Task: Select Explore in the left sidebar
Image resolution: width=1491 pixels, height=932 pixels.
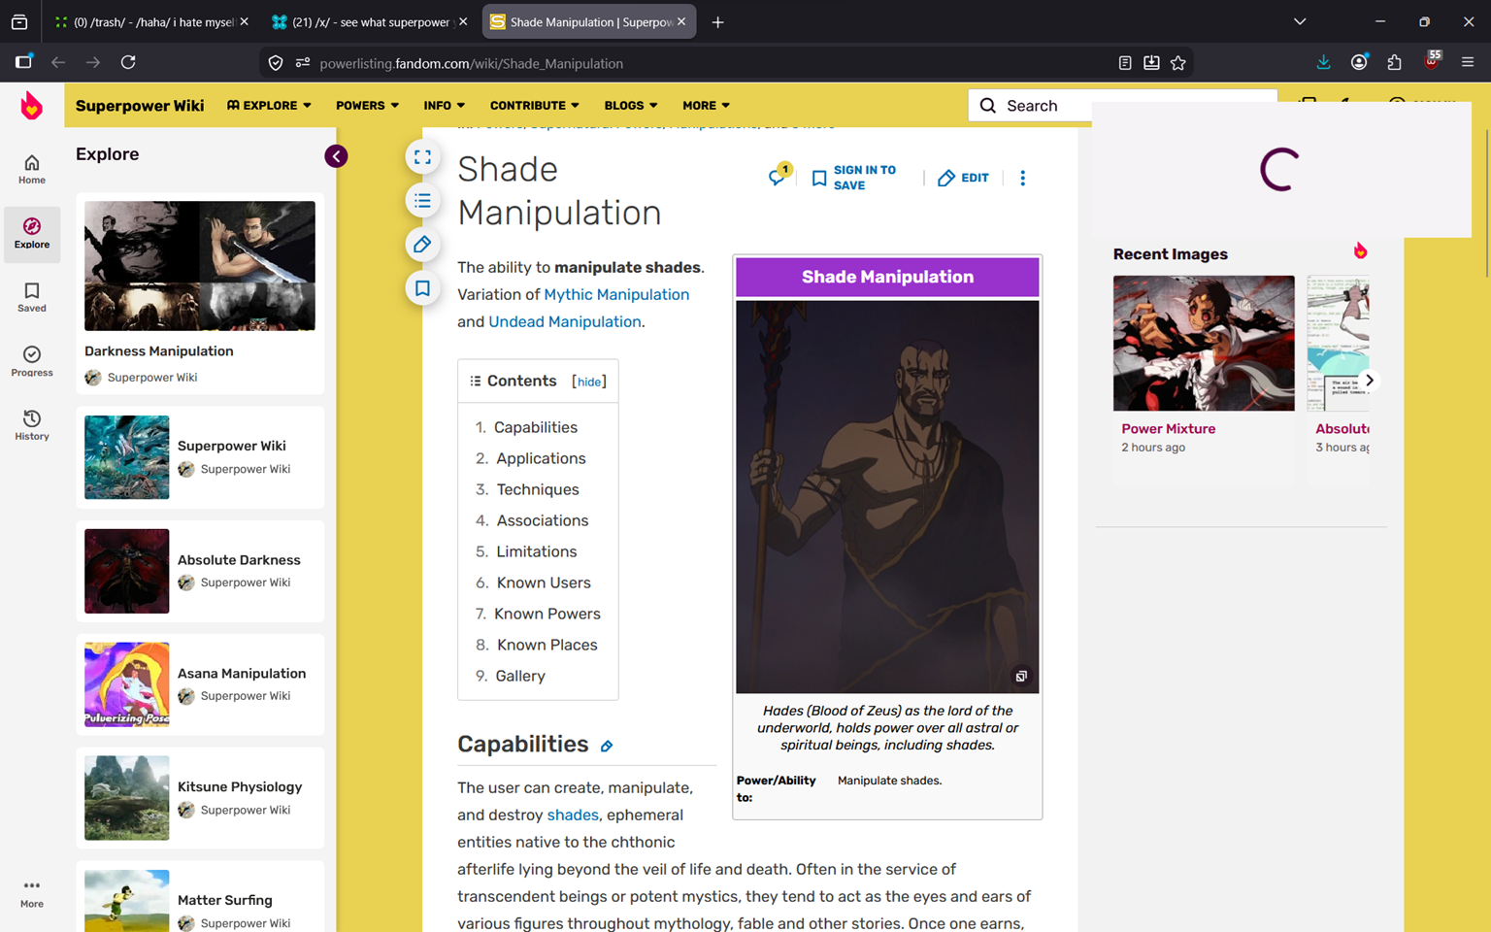Action: [x=32, y=234]
